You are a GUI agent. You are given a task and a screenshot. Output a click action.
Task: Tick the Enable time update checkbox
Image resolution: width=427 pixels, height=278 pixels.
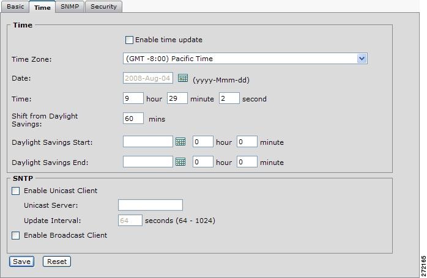129,40
